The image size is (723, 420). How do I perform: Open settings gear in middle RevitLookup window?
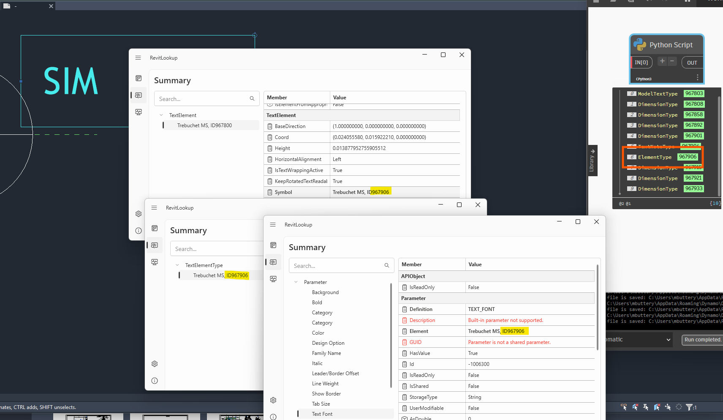[155, 364]
